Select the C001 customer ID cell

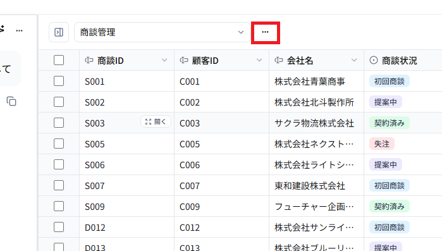coord(221,81)
